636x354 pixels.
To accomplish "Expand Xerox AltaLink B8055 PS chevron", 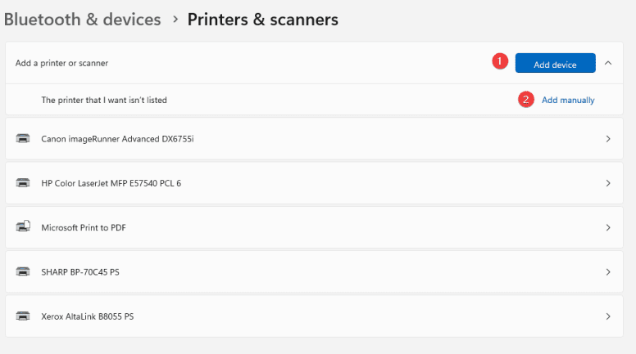I will coord(608,316).
